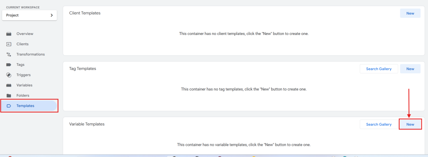Viewport: 428px width, 157px height.
Task: Click the Folders folder icon
Action: coord(9,95)
